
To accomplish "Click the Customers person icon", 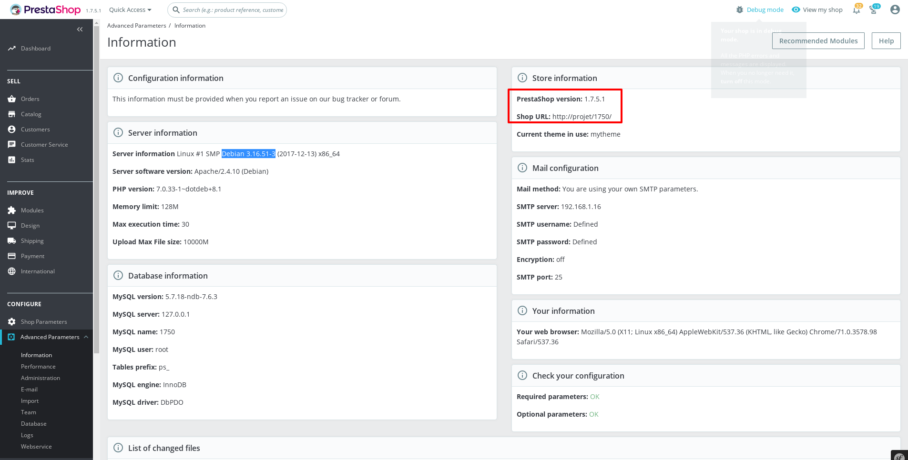I will click(12, 130).
